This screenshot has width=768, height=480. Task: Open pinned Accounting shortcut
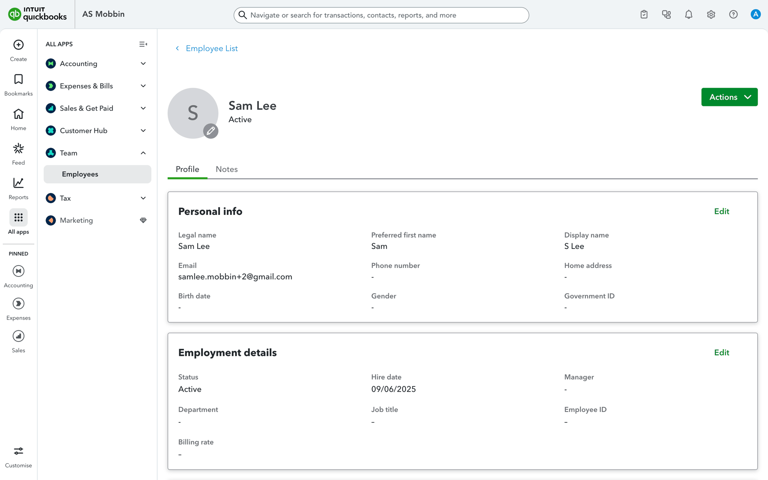[x=18, y=276]
